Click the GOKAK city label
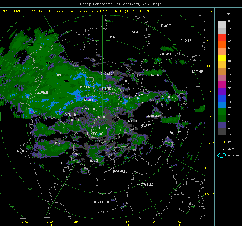Screen dimensions: 242x226 tap(59, 75)
